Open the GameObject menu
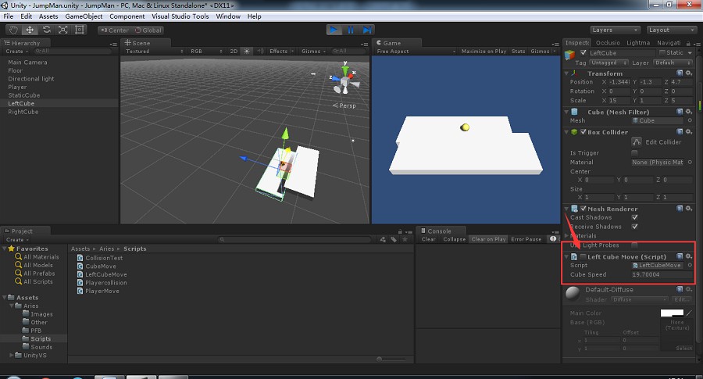This screenshot has height=379, width=703. tap(84, 16)
